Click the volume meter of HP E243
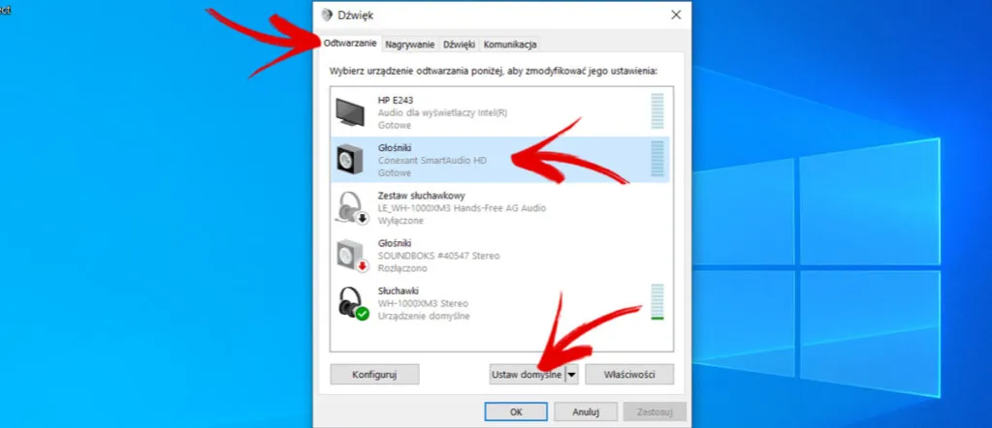Screen dimensions: 992x428 click(657, 111)
